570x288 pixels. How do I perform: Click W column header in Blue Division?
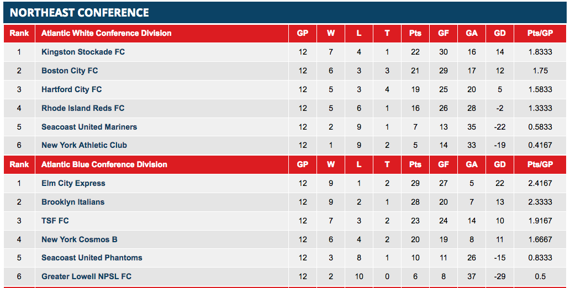point(331,164)
